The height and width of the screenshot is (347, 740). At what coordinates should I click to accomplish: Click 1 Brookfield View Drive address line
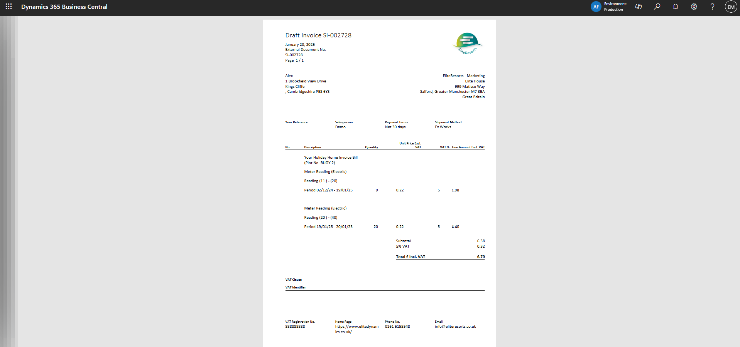[306, 81]
